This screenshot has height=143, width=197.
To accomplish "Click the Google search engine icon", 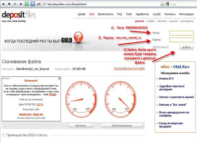I will (x=167, y=4).
